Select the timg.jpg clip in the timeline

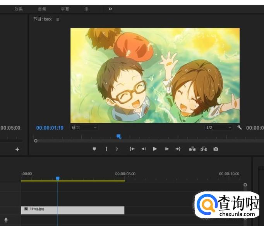click(x=72, y=210)
